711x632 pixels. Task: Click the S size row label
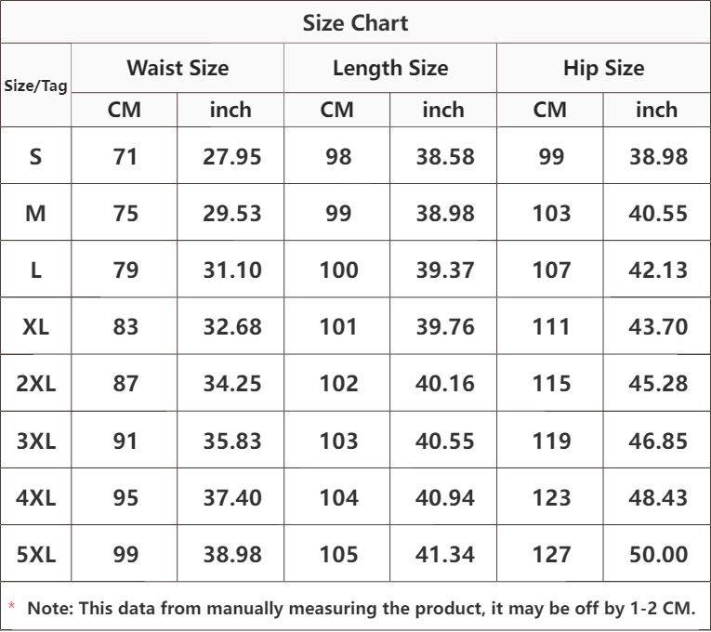coord(35,156)
